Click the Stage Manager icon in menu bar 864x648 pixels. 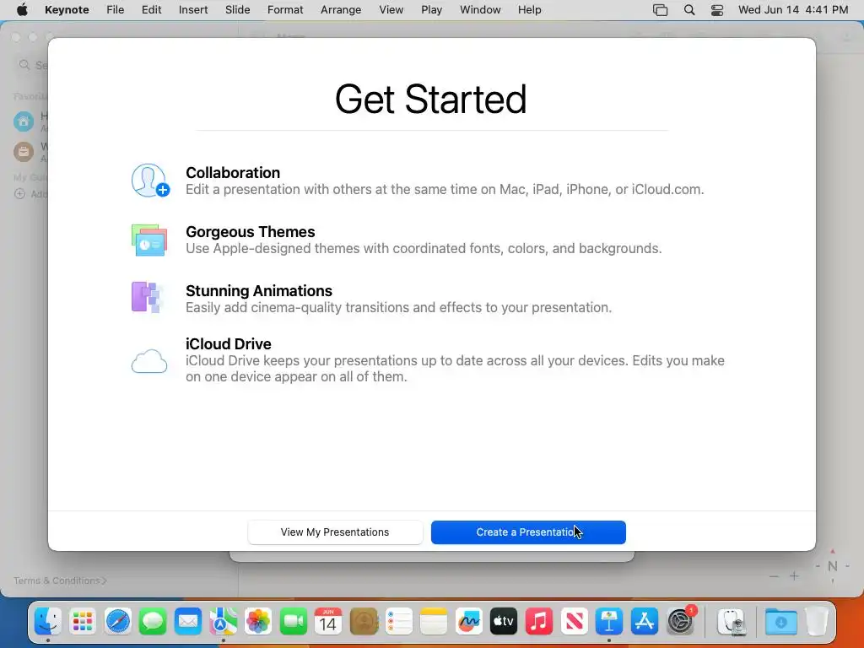660,10
